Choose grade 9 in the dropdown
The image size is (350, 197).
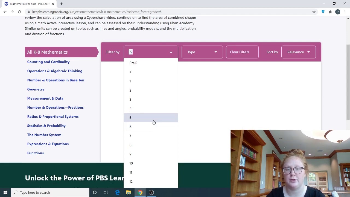tap(151, 154)
